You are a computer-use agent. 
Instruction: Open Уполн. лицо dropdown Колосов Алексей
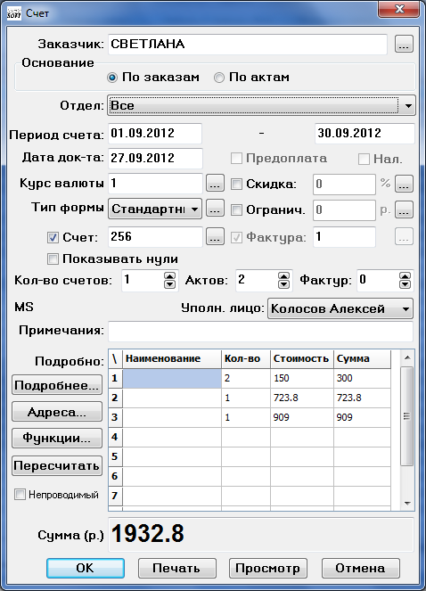(340, 308)
